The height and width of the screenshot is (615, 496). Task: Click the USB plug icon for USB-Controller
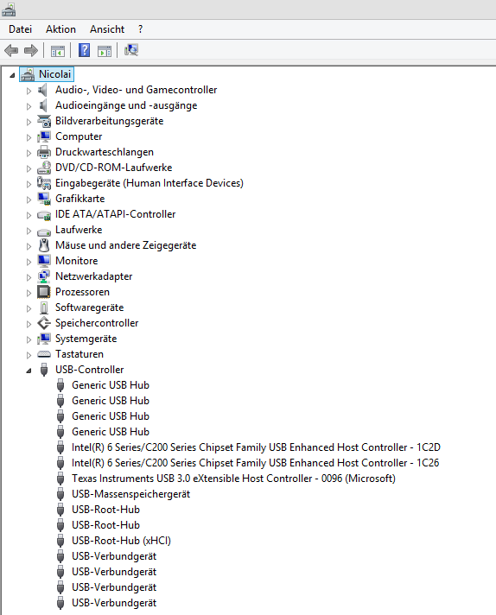[x=44, y=370]
